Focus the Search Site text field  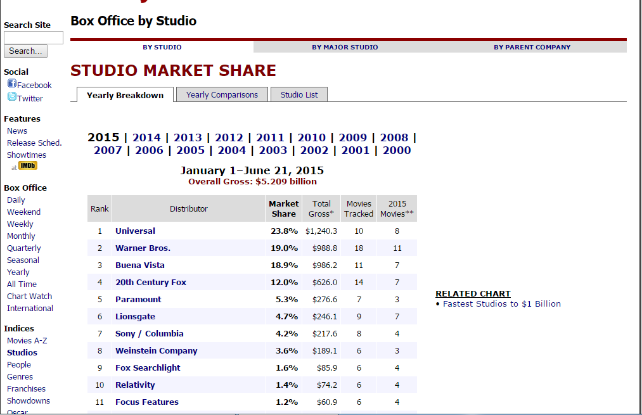(x=34, y=37)
